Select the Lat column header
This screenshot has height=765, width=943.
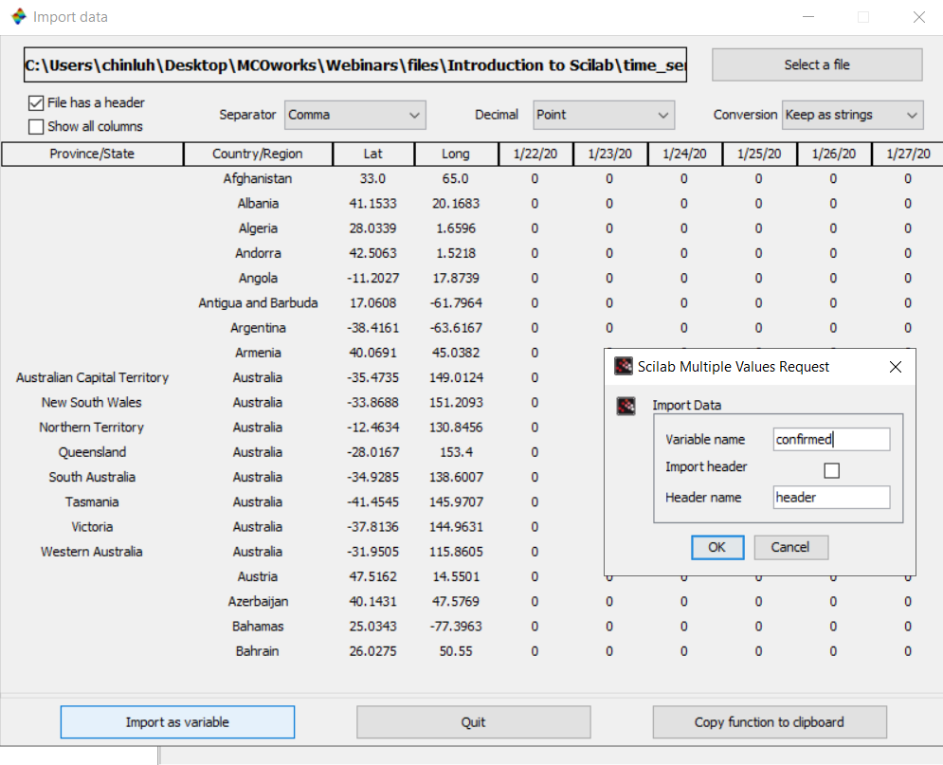coord(372,154)
